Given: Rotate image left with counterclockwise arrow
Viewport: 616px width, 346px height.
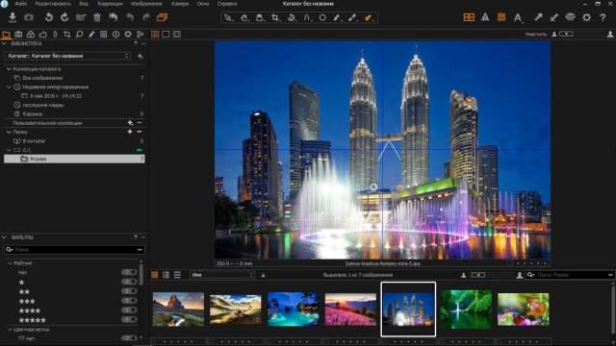Looking at the screenshot, I should [x=49, y=17].
